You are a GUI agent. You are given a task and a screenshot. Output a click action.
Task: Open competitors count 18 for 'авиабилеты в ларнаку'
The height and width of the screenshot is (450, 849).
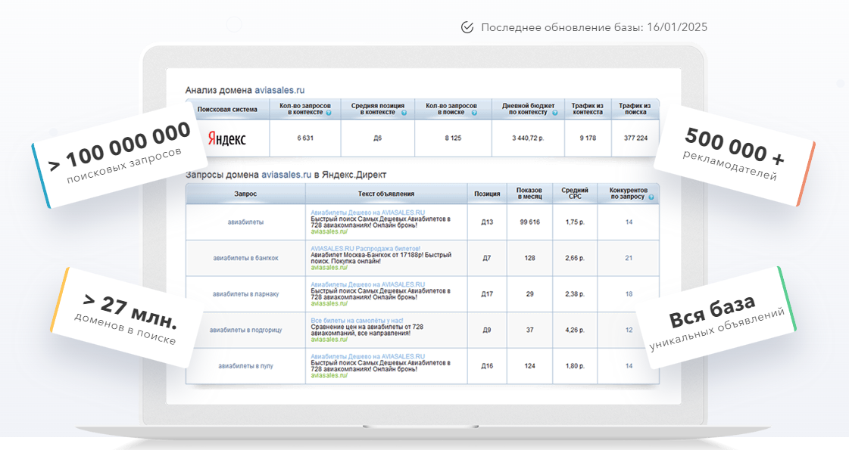click(629, 294)
